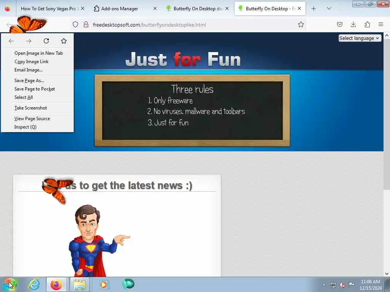Click the Firefox taskbar icon
The image size is (390, 292).
pos(56,284)
